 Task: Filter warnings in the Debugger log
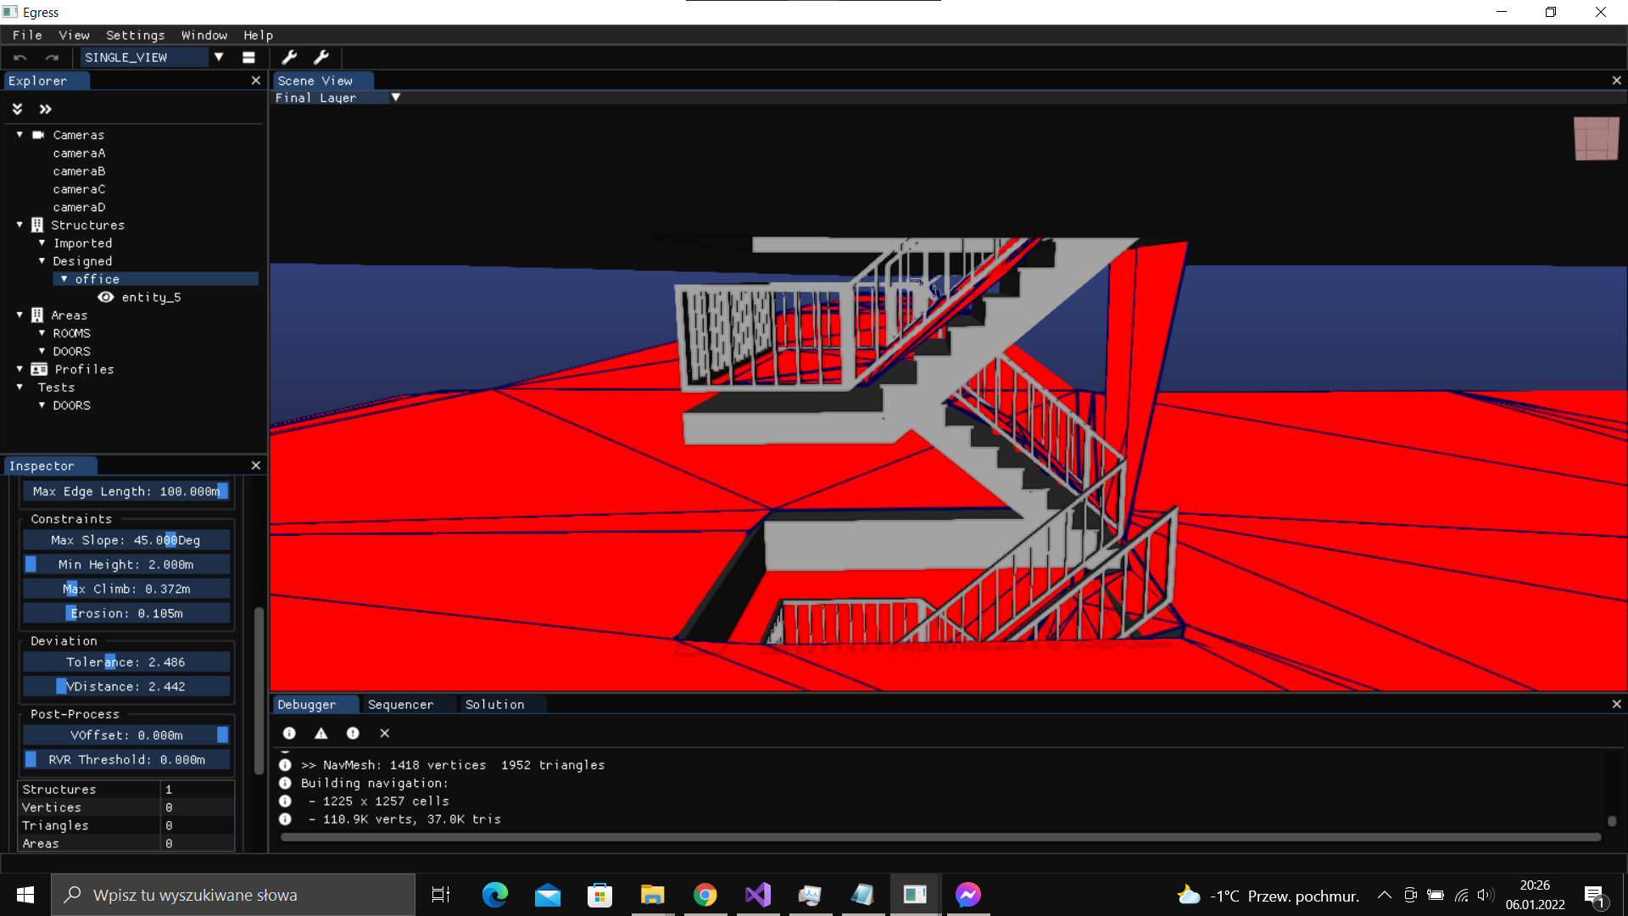coord(321,733)
